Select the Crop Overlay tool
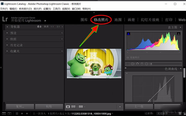The width and height of the screenshot is (186, 116). (x=128, y=64)
